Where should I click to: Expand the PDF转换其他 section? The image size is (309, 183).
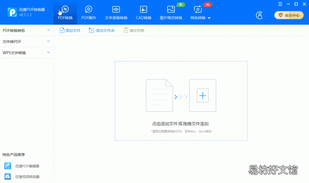click(27, 30)
